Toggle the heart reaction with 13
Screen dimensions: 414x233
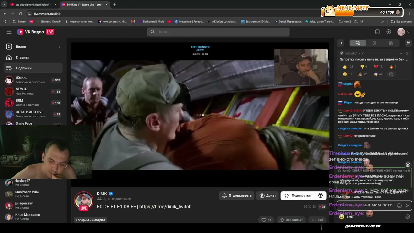pos(378,67)
